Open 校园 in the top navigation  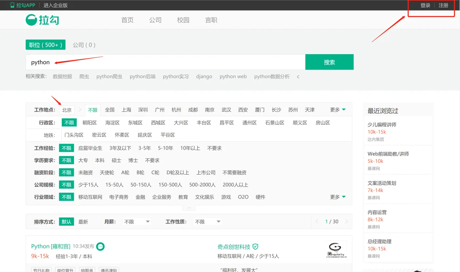pyautogui.click(x=183, y=20)
